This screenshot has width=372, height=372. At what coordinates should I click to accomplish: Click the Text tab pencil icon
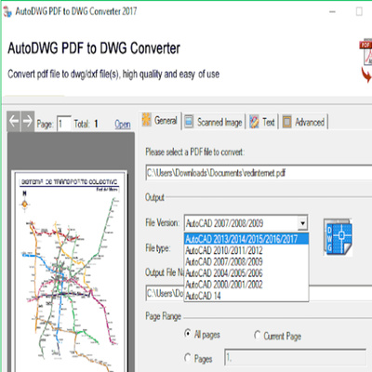pyautogui.click(x=254, y=122)
